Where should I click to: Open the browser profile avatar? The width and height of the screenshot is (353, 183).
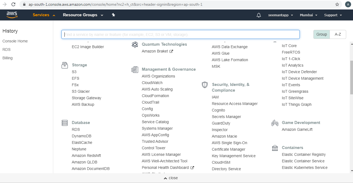coord(348,4)
